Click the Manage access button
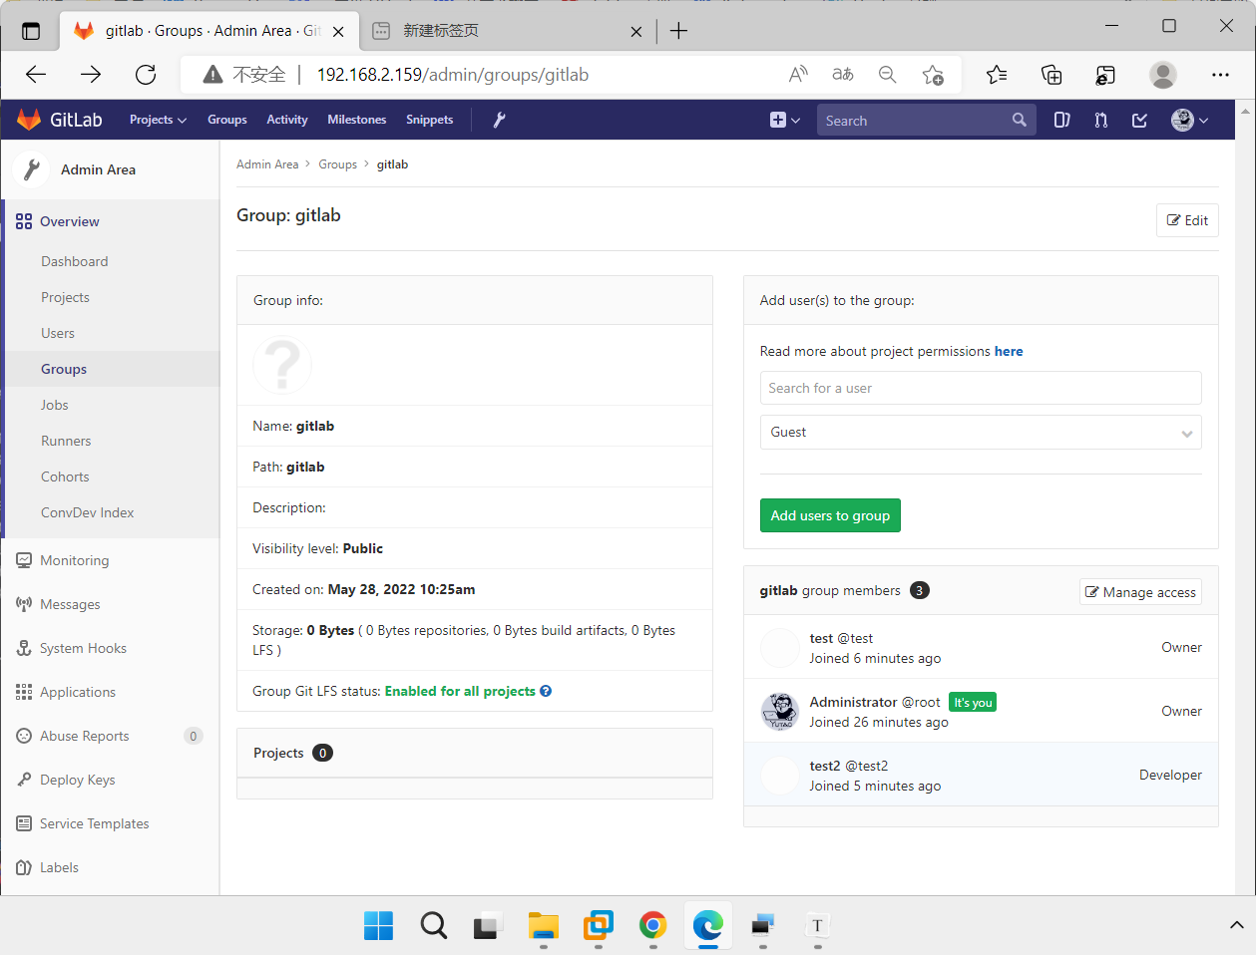The image size is (1256, 955). pyautogui.click(x=1140, y=592)
